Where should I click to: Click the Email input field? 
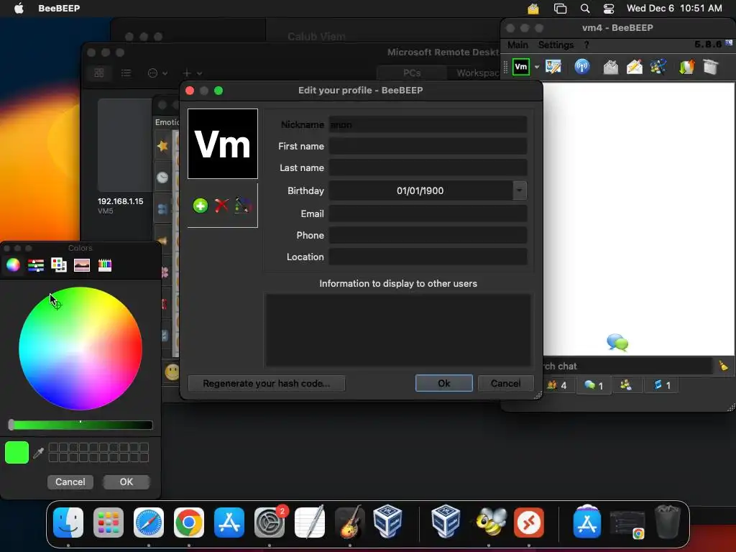tap(428, 214)
